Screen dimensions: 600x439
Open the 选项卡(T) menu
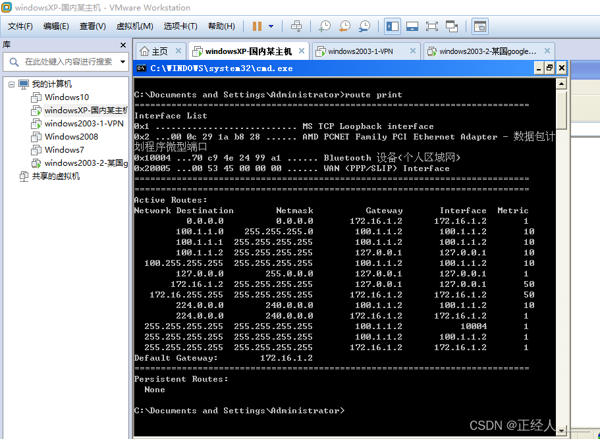tap(180, 26)
